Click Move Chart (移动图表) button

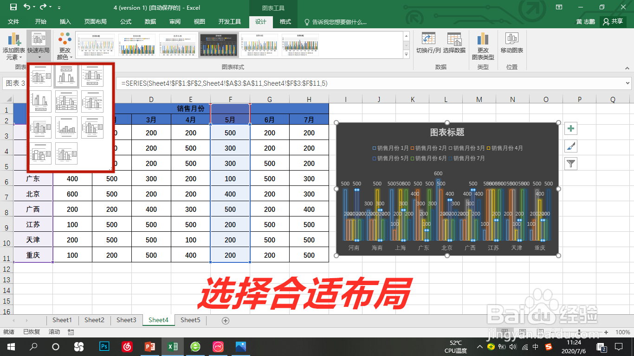512,43
